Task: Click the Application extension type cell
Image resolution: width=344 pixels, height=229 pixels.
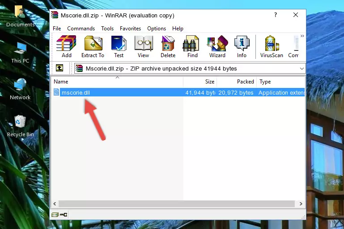Action: [281, 92]
